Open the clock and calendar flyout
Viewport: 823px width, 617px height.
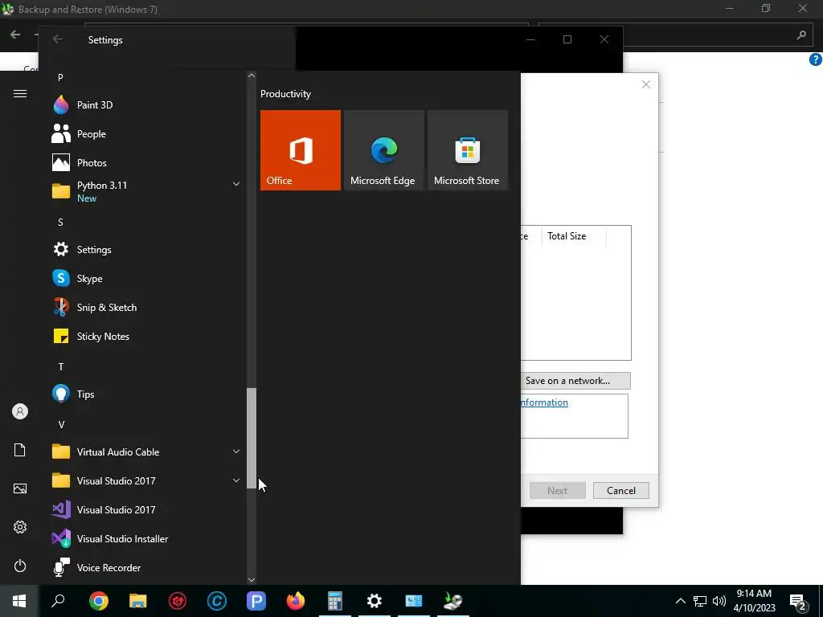(x=754, y=601)
